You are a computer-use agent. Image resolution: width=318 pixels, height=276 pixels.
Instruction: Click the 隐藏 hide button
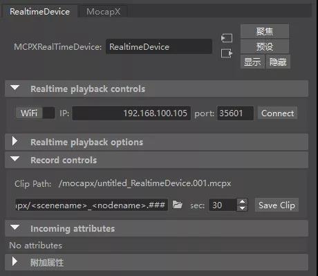pyautogui.click(x=278, y=62)
